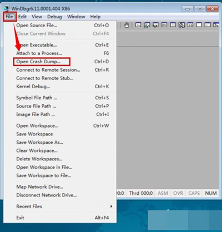Image resolution: width=222 pixels, height=232 pixels.
Task: Click the NUM status bar indicator
Action: click(x=211, y=193)
